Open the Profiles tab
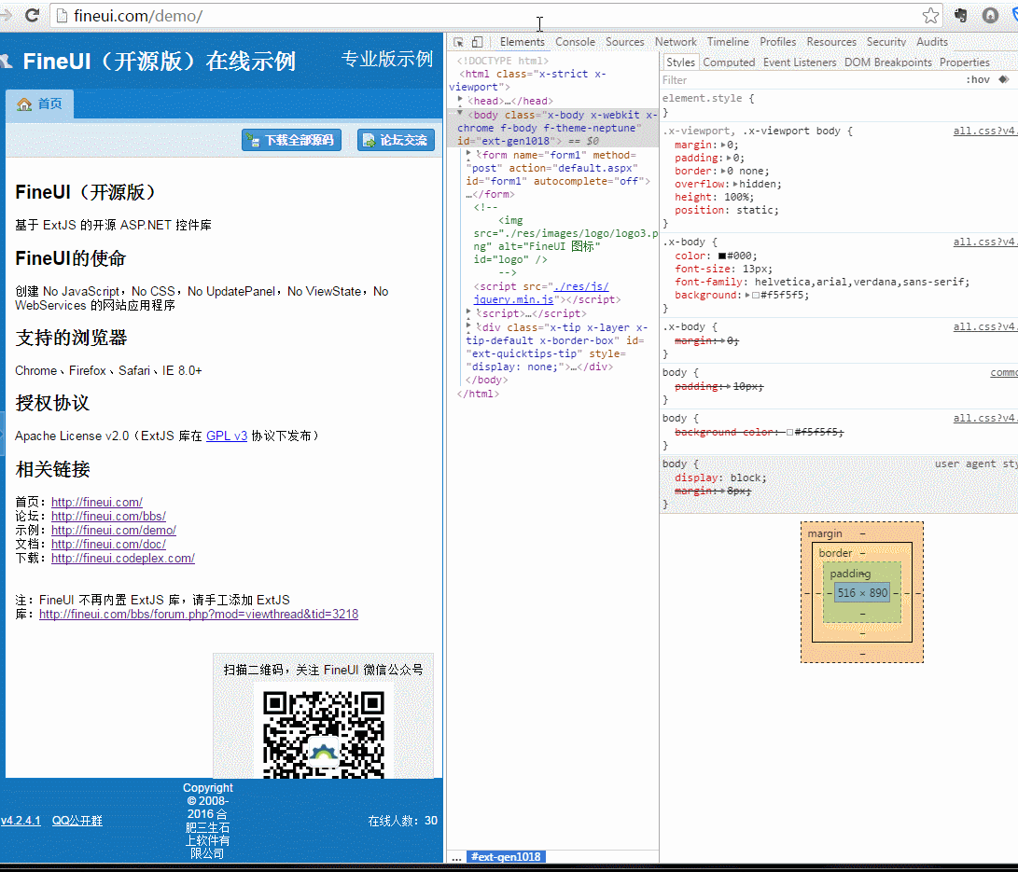Image resolution: width=1018 pixels, height=872 pixels. (x=778, y=42)
